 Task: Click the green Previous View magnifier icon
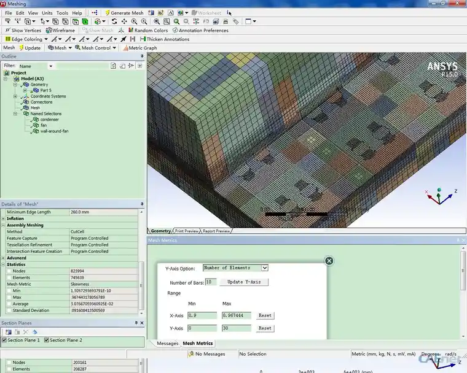click(x=176, y=21)
